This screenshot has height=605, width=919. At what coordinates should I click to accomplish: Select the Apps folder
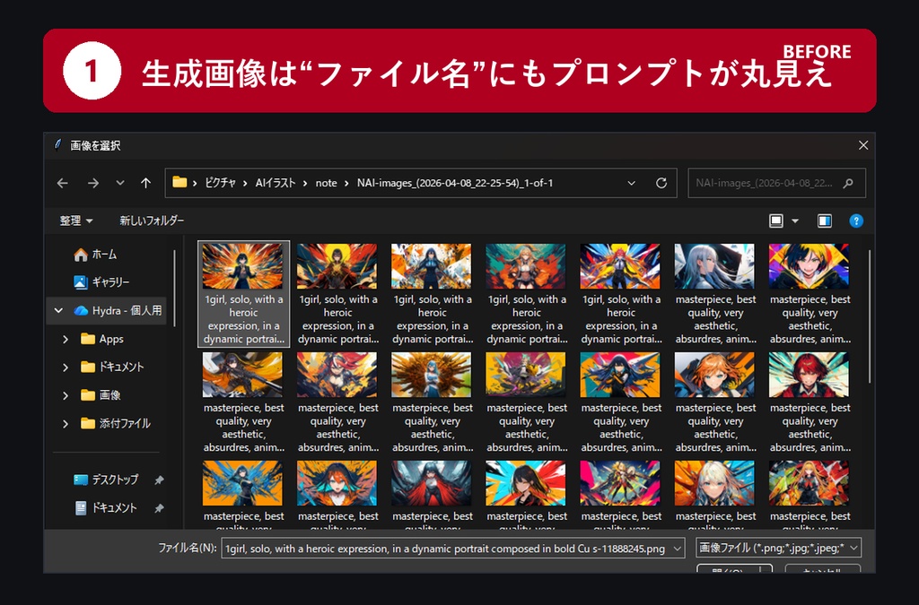pos(102,339)
